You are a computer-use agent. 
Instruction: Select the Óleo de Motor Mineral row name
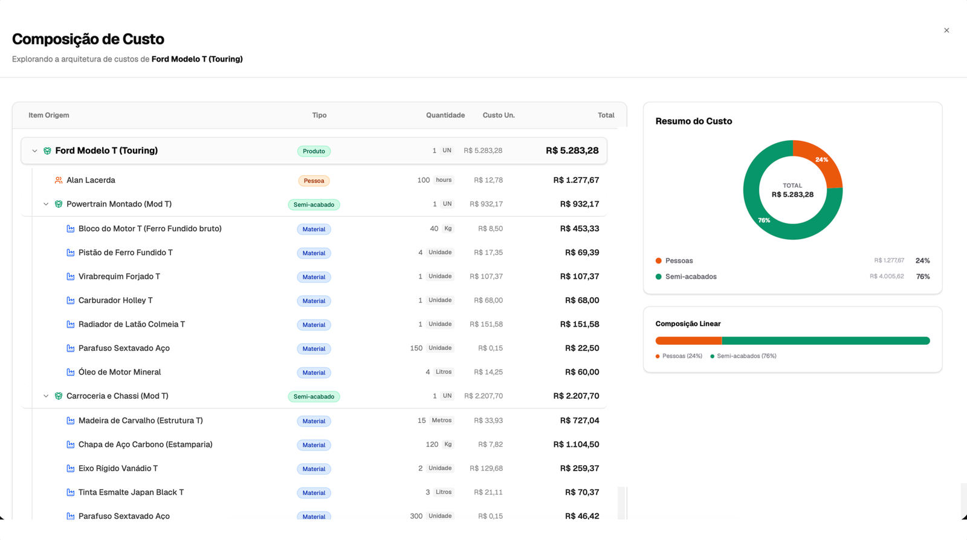(120, 372)
